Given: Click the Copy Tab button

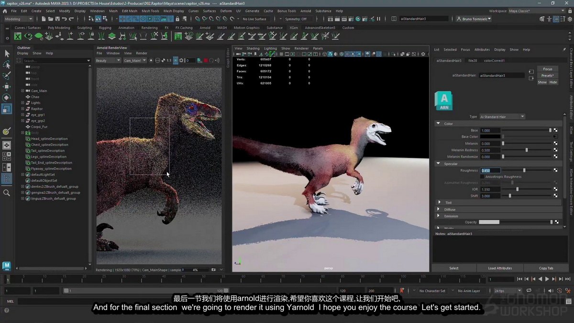Looking at the screenshot, I should click(546, 268).
